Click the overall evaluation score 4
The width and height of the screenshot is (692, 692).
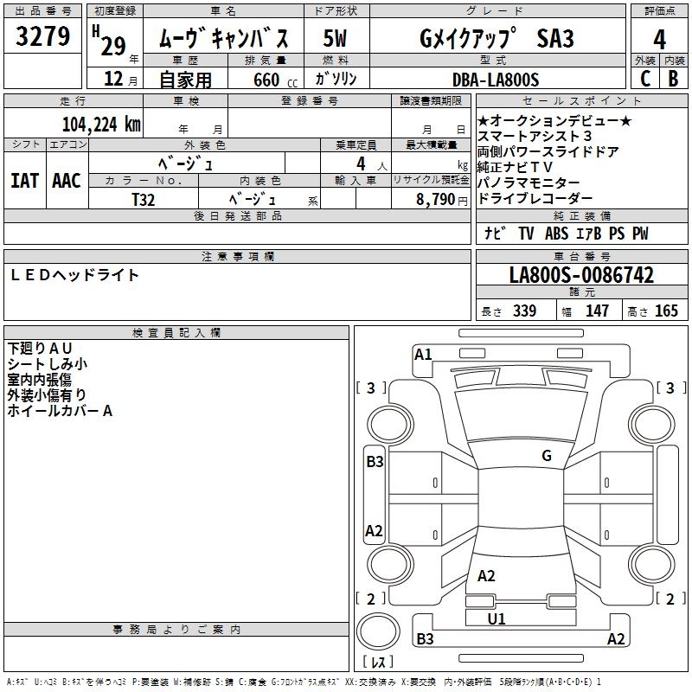(659, 40)
